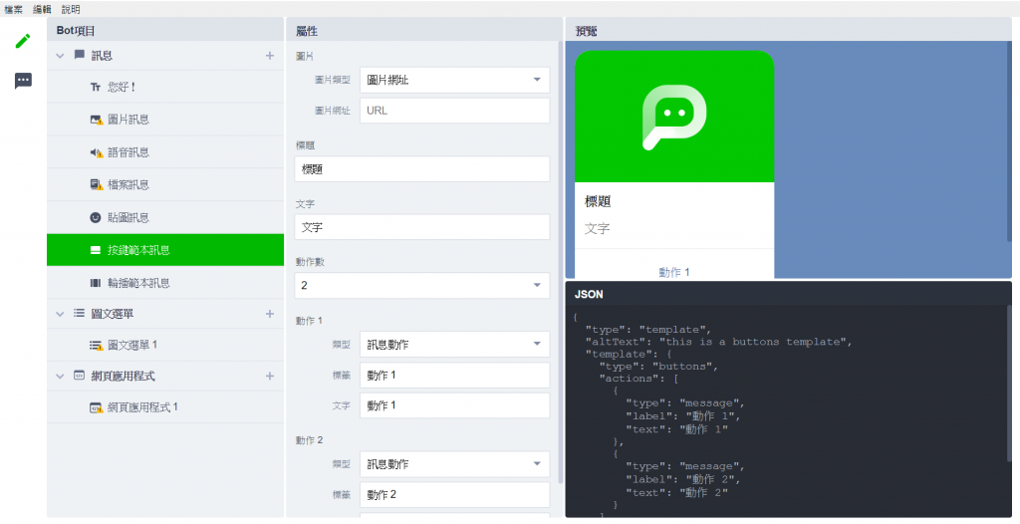Click the 預覽 panel header
Image resolution: width=1020 pixels, height=524 pixels.
[789, 31]
